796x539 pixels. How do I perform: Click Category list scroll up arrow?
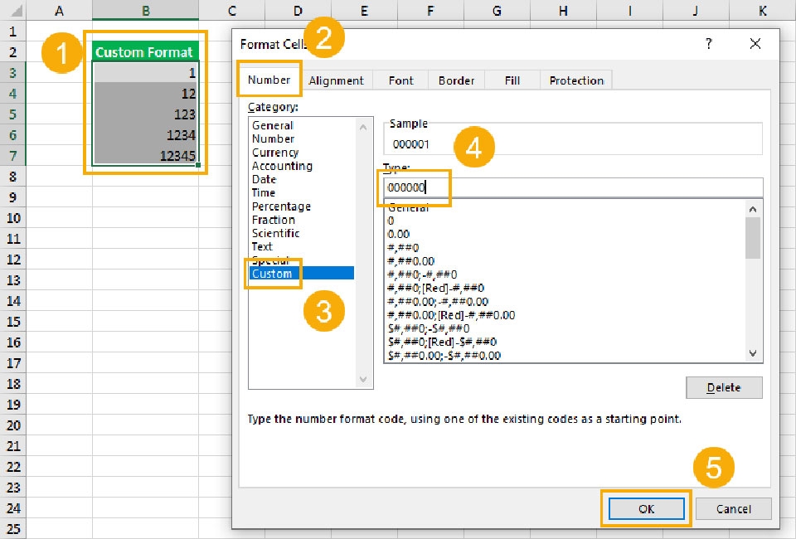coord(363,128)
